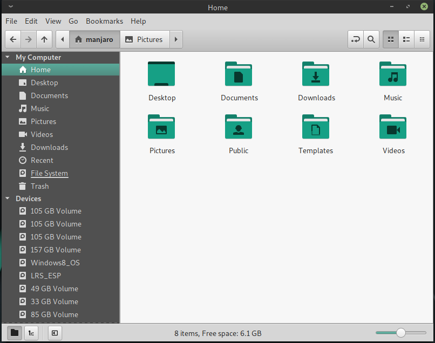Toggle the location entry icon beside Search
Screen dimensions: 435x343
click(x=356, y=39)
